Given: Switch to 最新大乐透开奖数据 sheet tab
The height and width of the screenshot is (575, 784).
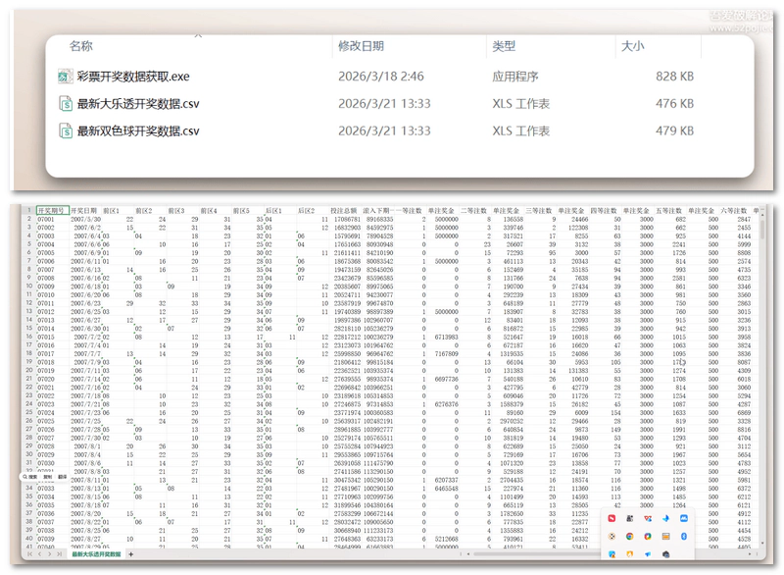Looking at the screenshot, I should pyautogui.click(x=95, y=554).
